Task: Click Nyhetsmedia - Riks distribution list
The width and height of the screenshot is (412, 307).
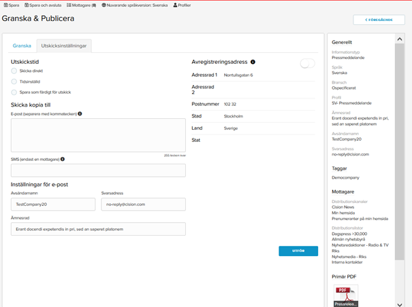Action: click(x=349, y=257)
